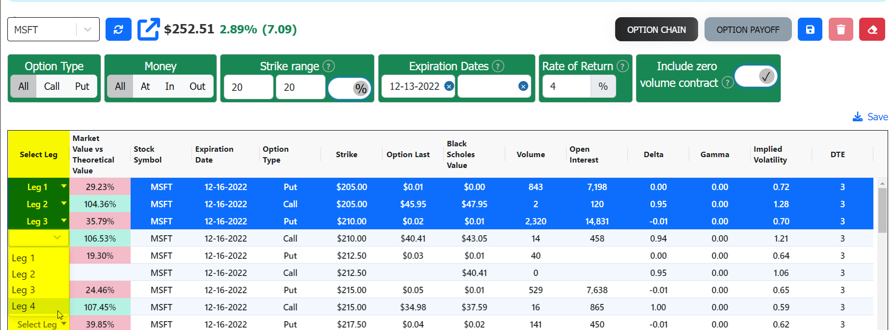Click Expiration Dates help question icon
The height and width of the screenshot is (330, 895).
tap(498, 66)
